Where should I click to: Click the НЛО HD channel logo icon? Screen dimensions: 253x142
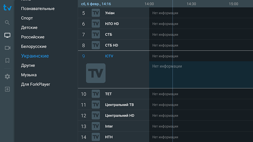click(96, 24)
